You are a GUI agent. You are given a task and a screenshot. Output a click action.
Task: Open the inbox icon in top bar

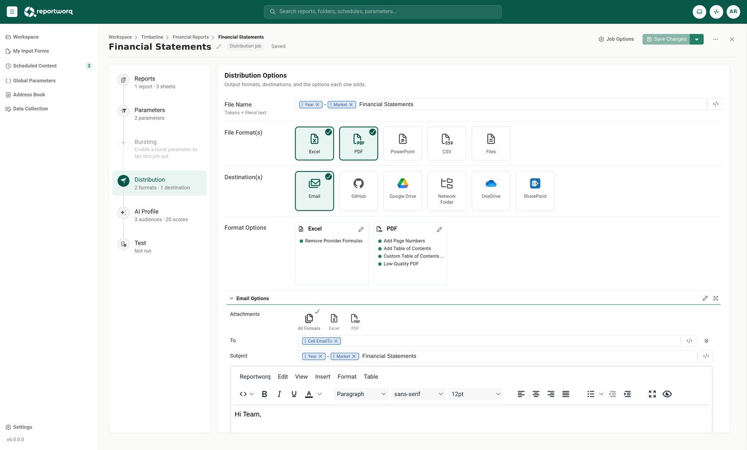click(x=699, y=11)
